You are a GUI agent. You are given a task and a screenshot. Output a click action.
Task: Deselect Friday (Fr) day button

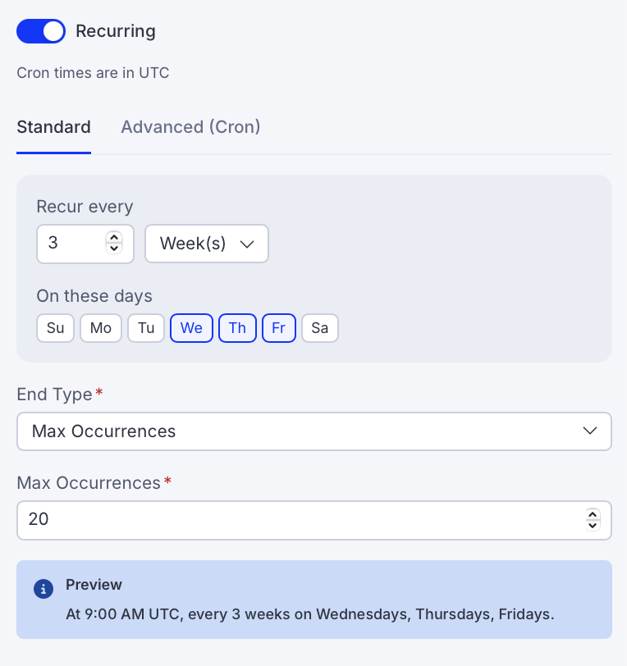(279, 328)
